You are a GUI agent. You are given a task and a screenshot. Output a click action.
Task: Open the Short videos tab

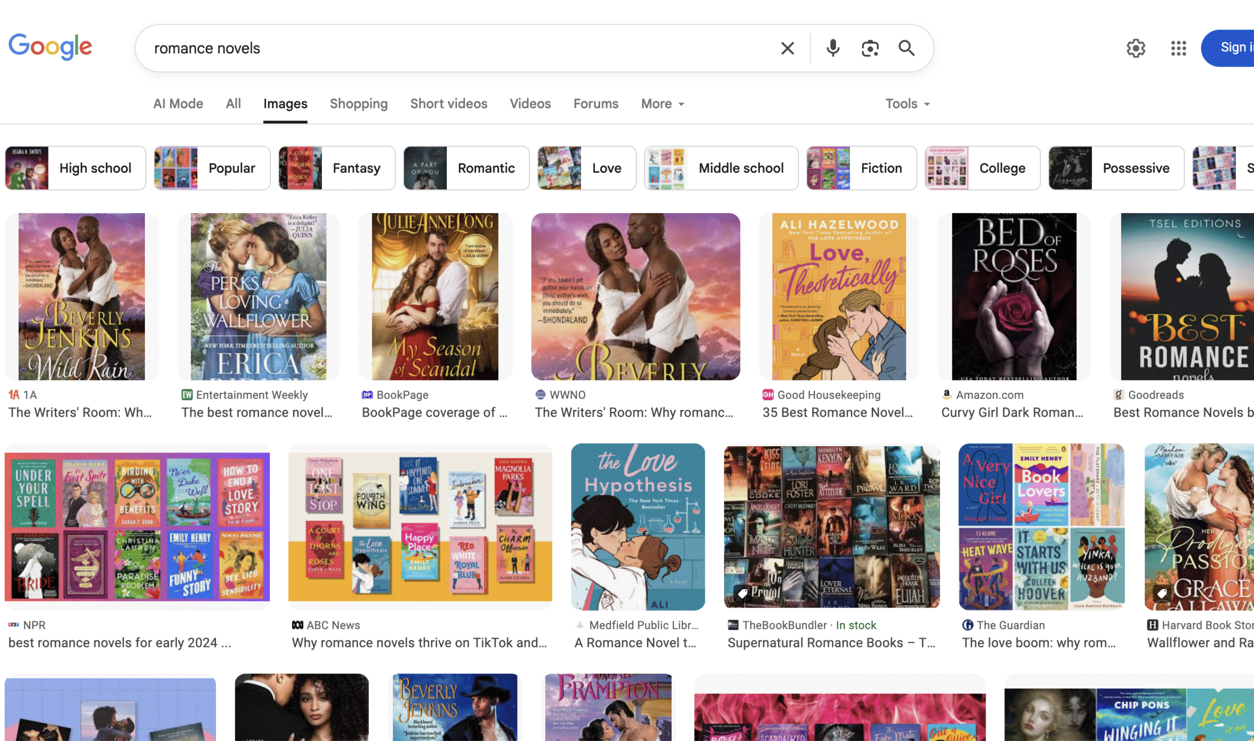click(x=449, y=104)
